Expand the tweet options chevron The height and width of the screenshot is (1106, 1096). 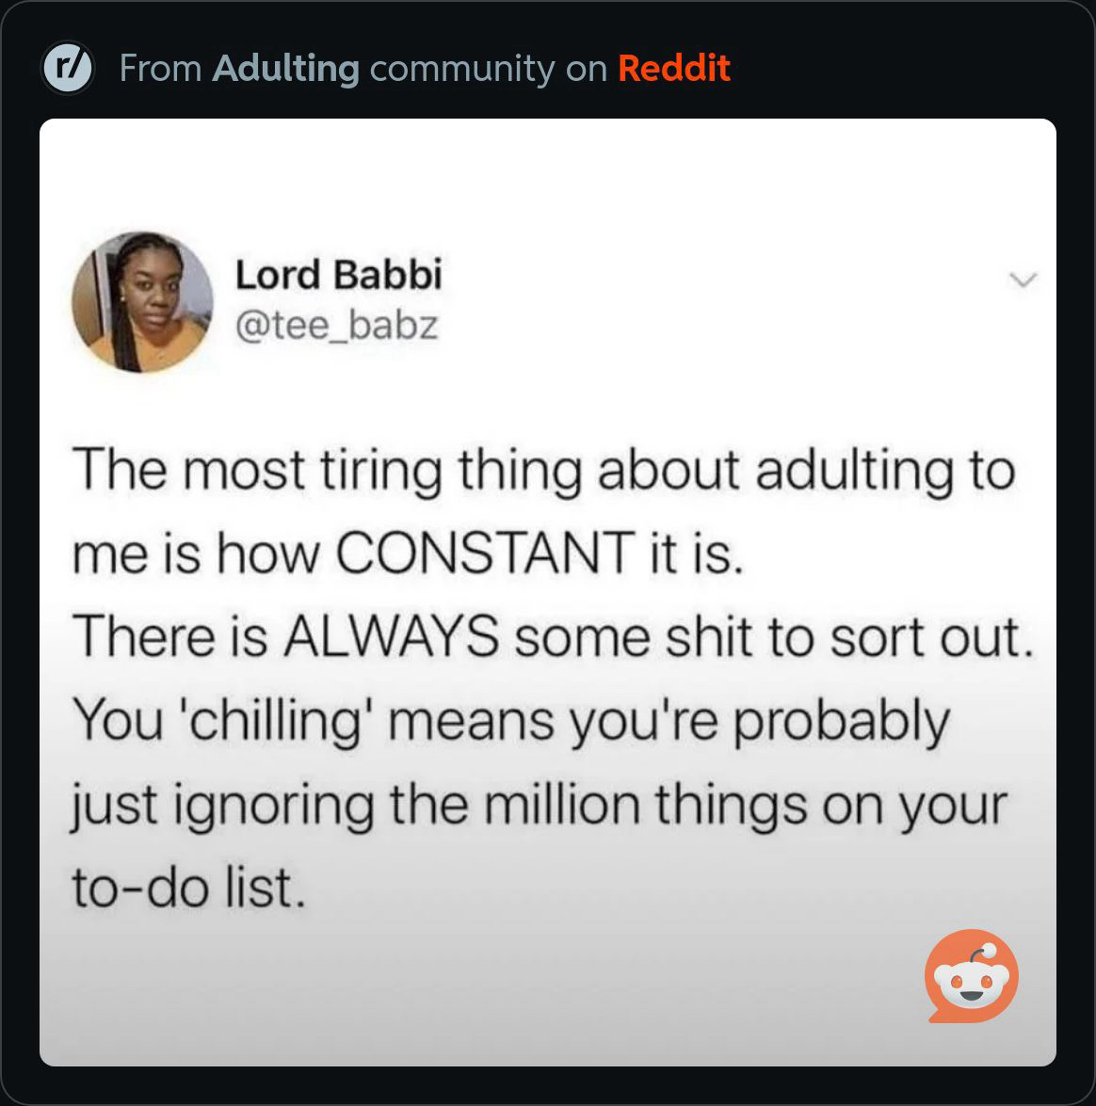[1022, 280]
